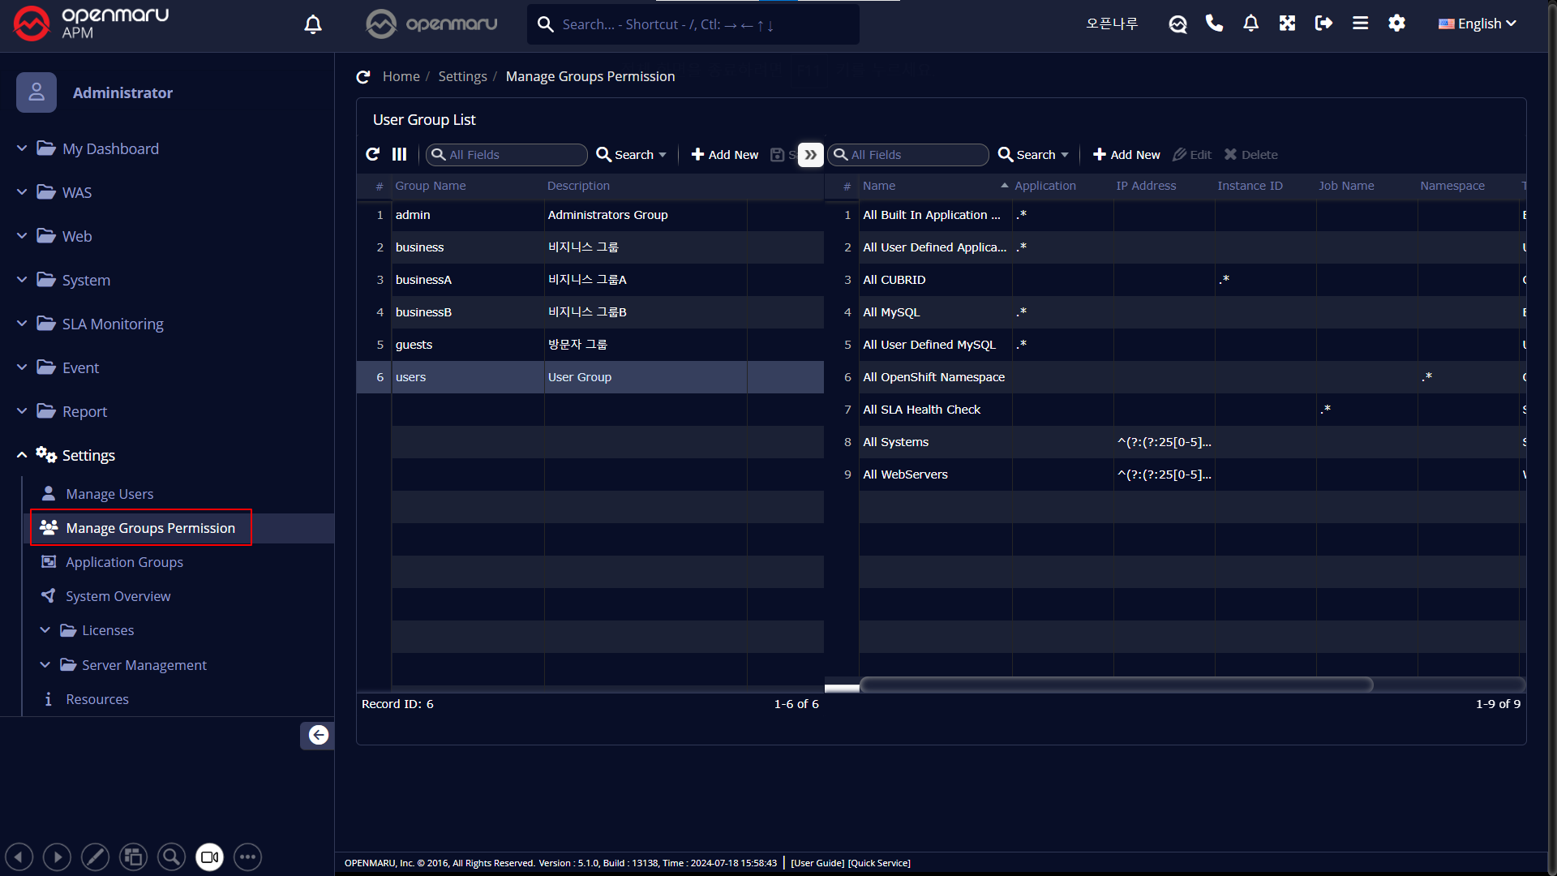Open the English language dropdown
This screenshot has height=876, width=1557.
tap(1478, 24)
